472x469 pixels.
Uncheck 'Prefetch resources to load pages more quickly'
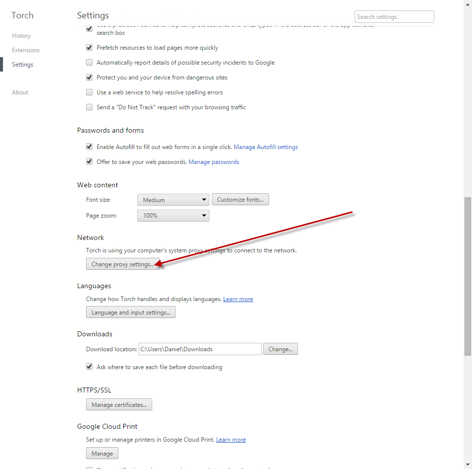pyautogui.click(x=89, y=48)
